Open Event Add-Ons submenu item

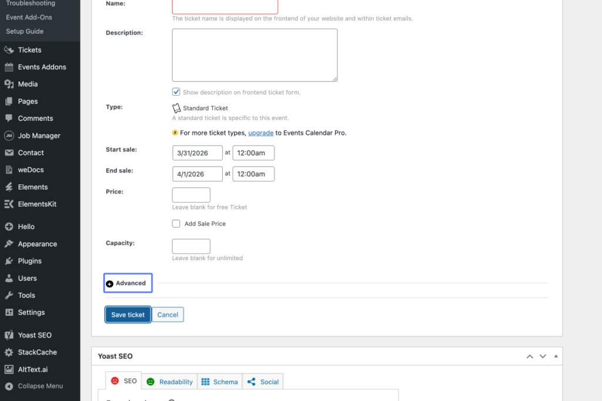pos(29,17)
